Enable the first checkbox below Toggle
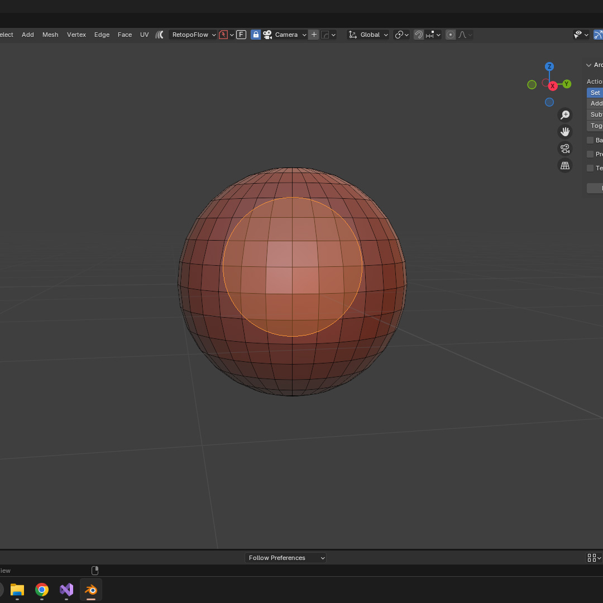Viewport: 603px width, 603px height. pos(590,140)
